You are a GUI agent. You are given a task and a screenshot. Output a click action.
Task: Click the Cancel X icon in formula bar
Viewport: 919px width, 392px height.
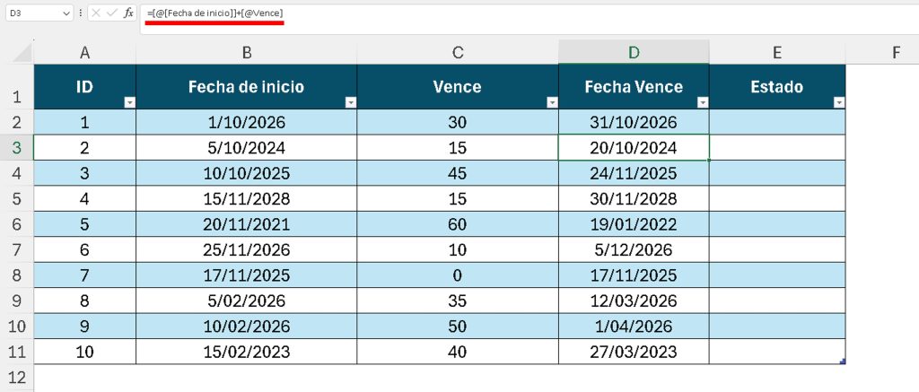click(96, 13)
